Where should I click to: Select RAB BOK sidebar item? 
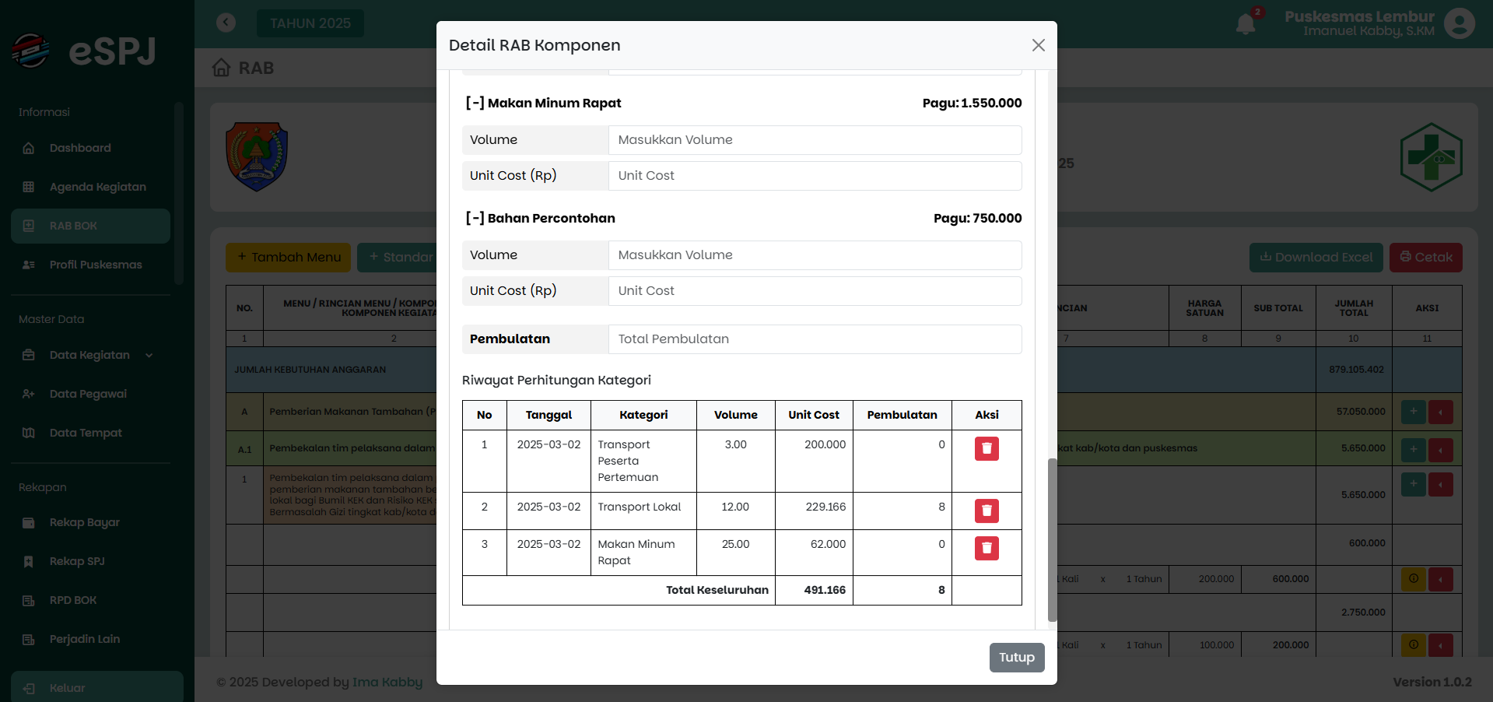pos(90,226)
